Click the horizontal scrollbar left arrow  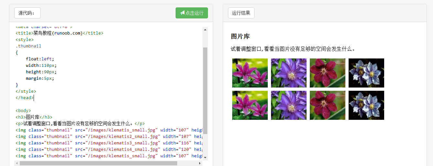17,163
